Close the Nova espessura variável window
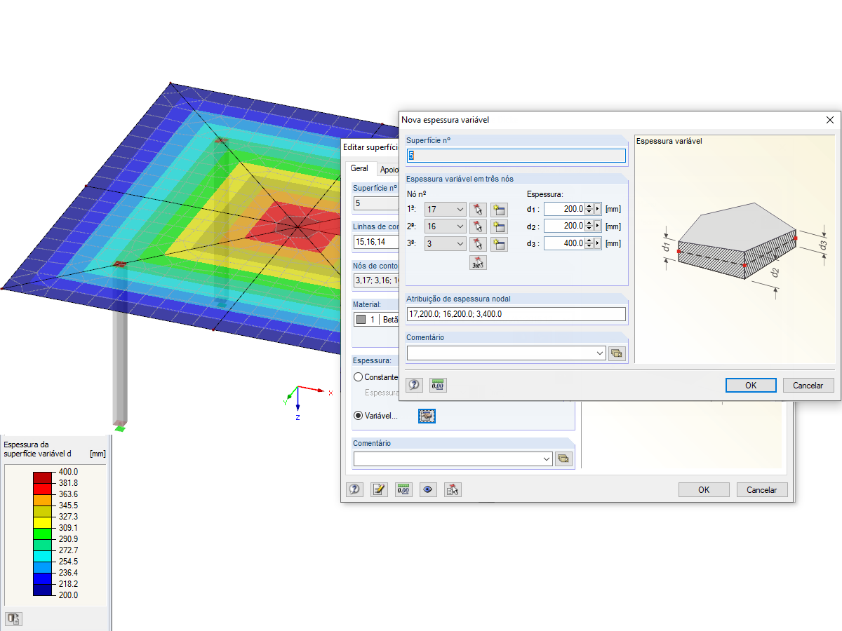Image resolution: width=842 pixels, height=631 pixels. tap(830, 120)
